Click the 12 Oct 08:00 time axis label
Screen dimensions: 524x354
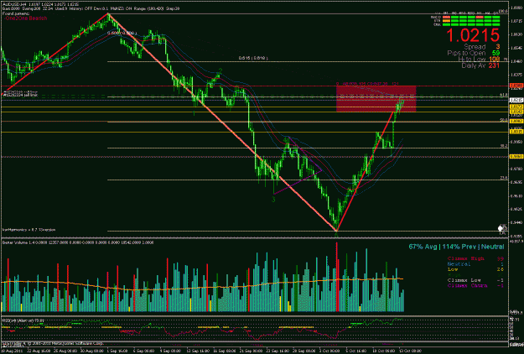pyautogui.click(x=412, y=351)
